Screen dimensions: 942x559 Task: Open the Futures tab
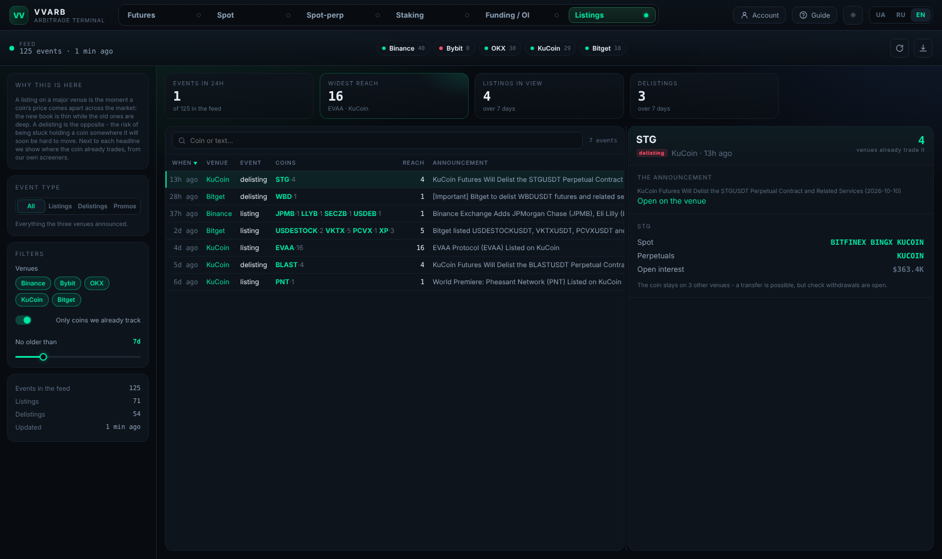(x=164, y=15)
